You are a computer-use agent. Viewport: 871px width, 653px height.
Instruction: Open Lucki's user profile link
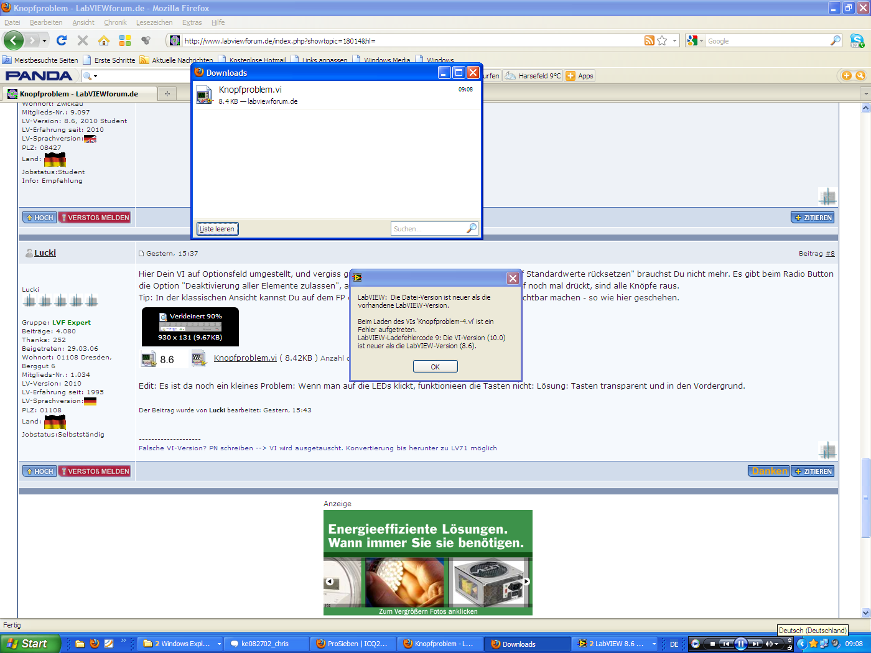pyautogui.click(x=45, y=252)
